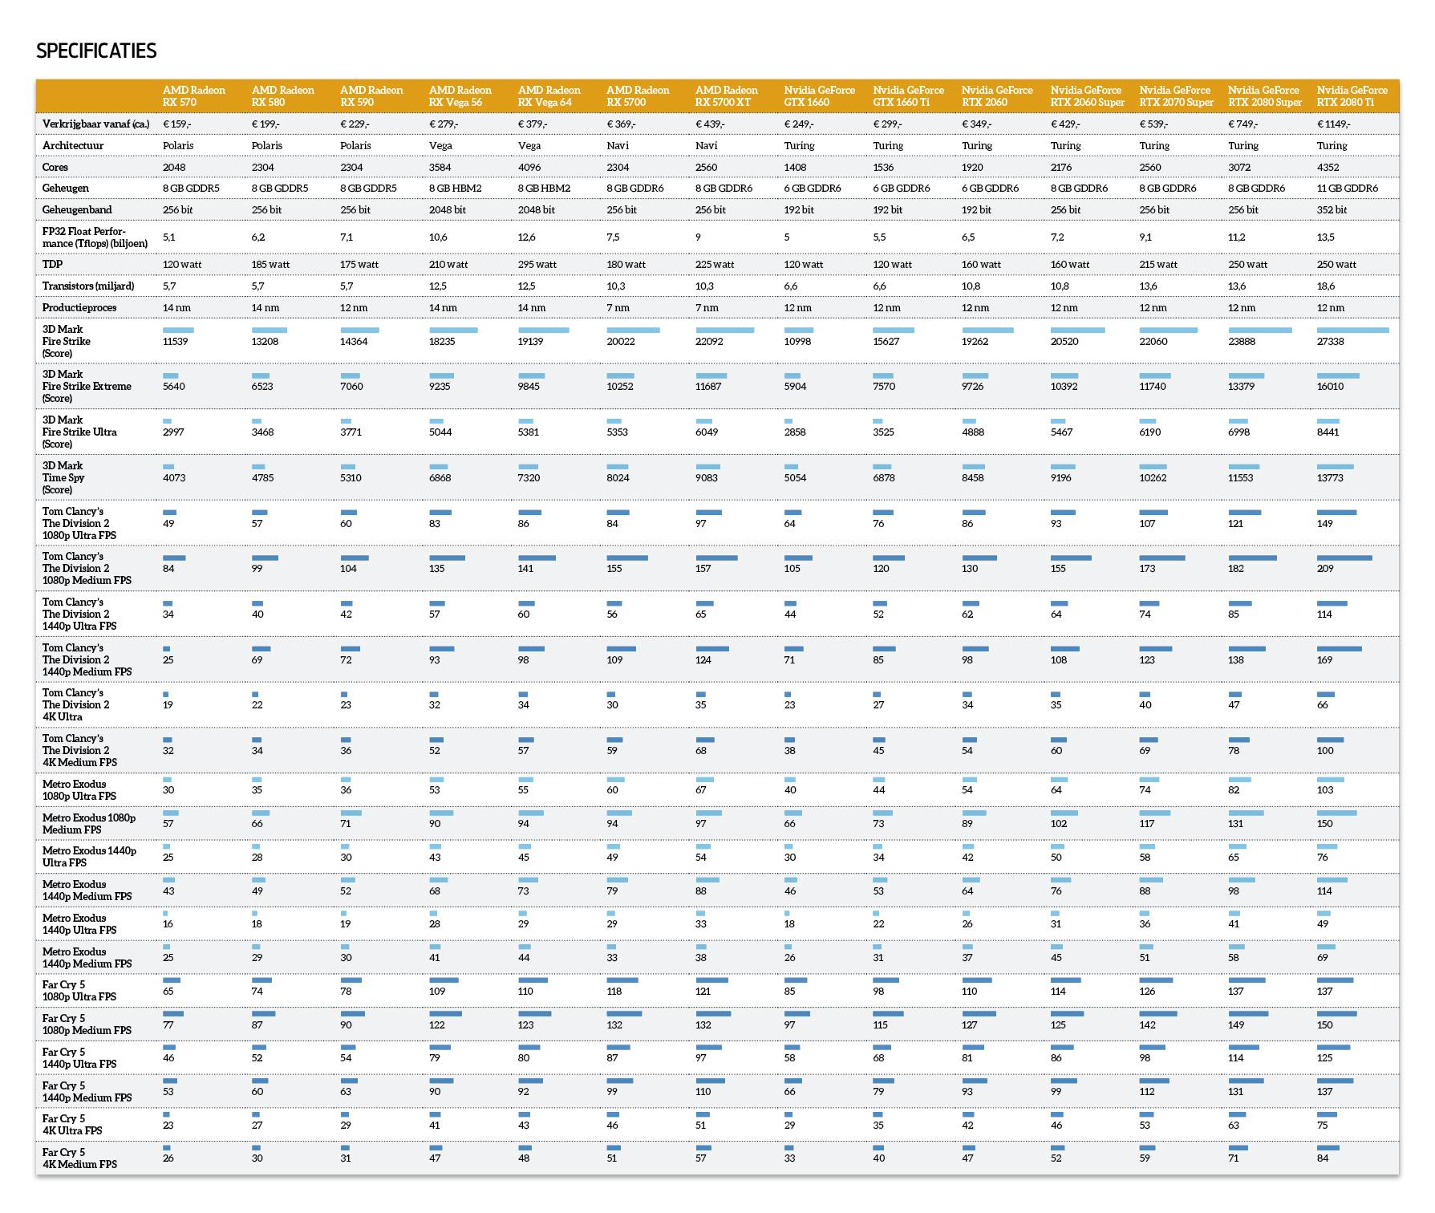
Task: Click the '13773' Time Spy score
Action: coord(1331,478)
